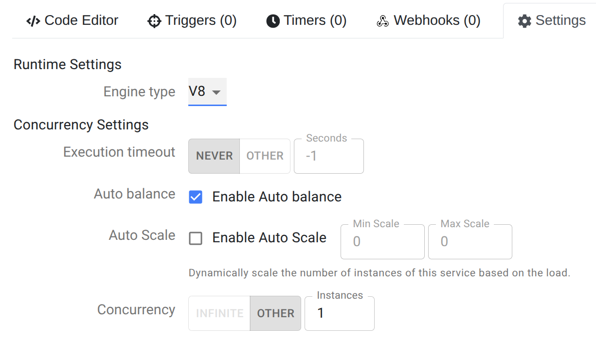Click the gear icon on Settings tab
Screen dimensions: 596x342
(x=524, y=21)
